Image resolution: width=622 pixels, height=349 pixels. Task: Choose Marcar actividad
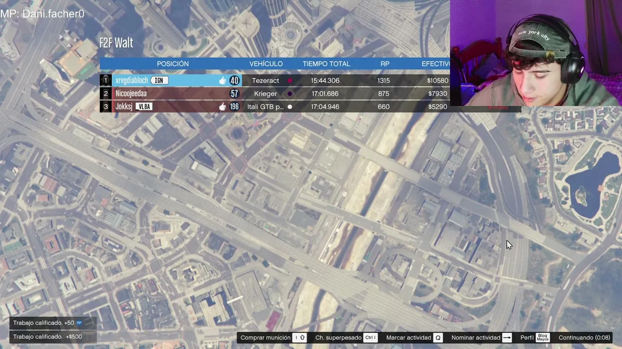tap(409, 338)
